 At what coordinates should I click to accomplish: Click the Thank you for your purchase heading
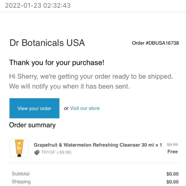57,63
